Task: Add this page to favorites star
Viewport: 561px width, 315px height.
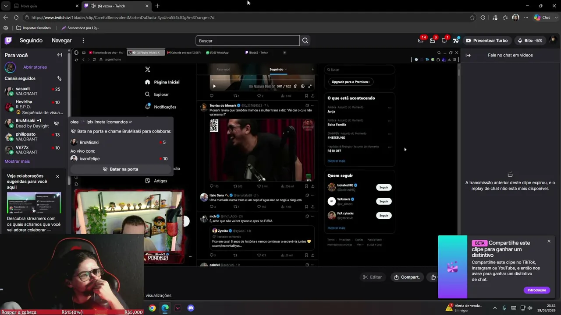Action: [x=472, y=17]
